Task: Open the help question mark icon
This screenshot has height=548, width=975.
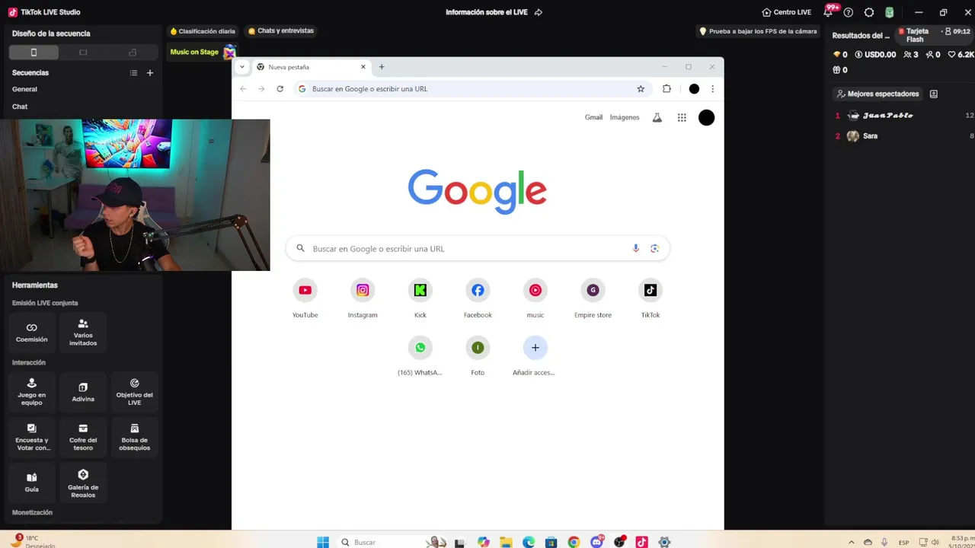Action: [849, 12]
